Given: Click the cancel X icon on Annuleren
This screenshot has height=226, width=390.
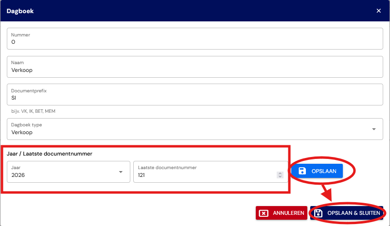Looking at the screenshot, I should tap(264, 213).
